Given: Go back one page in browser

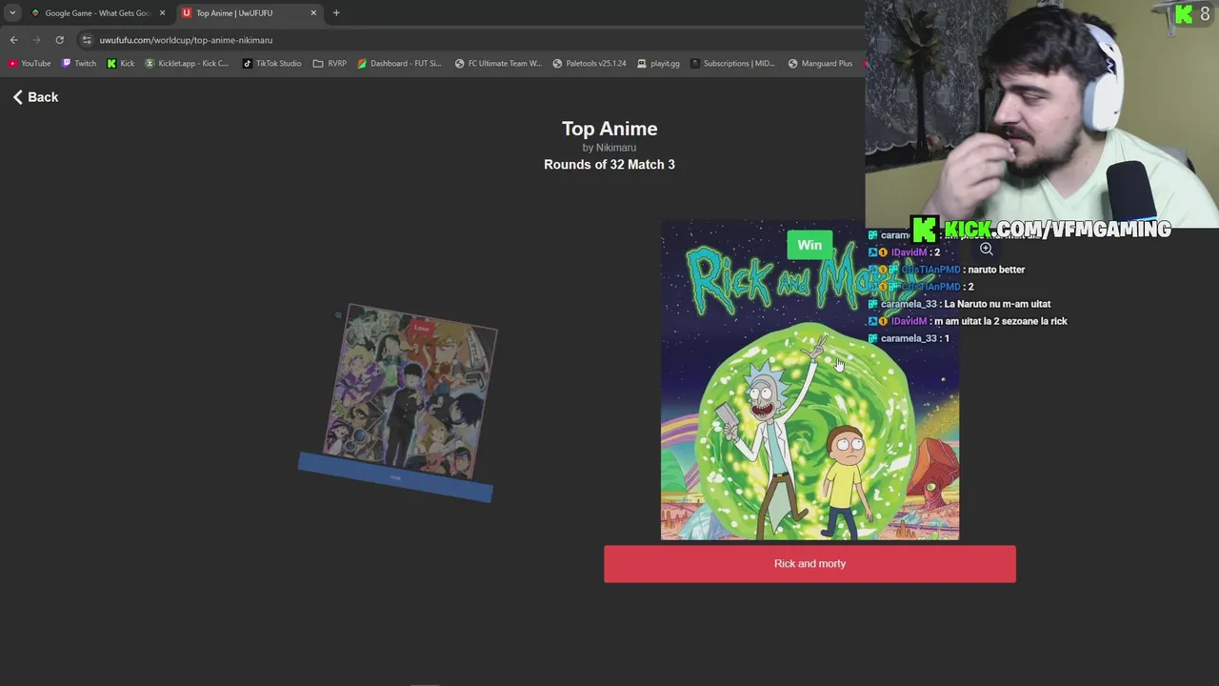Looking at the screenshot, I should [x=13, y=40].
